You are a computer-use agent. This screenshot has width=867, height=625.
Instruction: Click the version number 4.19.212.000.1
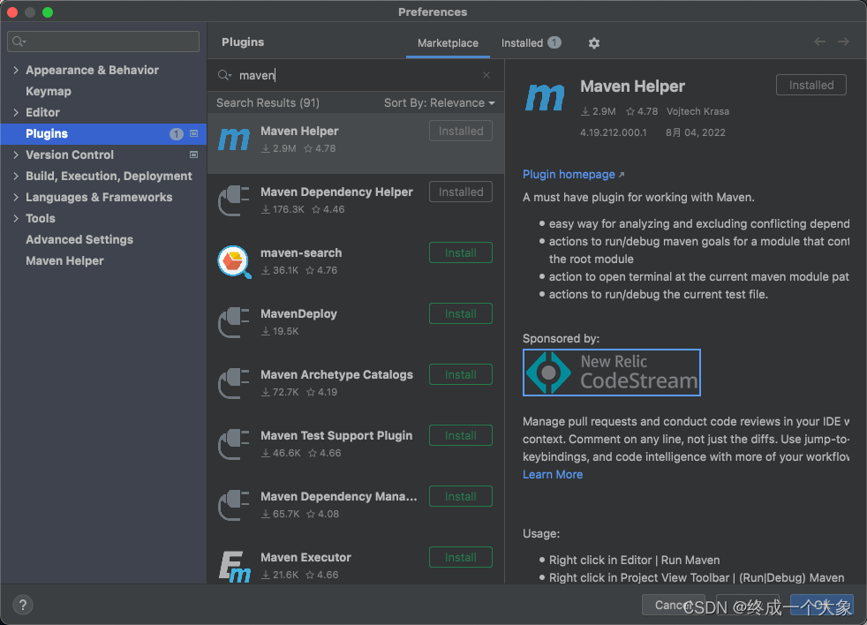click(613, 132)
